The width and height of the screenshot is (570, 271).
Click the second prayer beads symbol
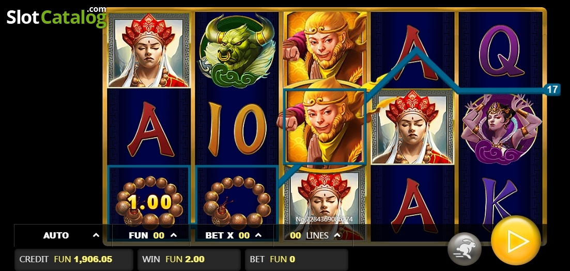237,202
